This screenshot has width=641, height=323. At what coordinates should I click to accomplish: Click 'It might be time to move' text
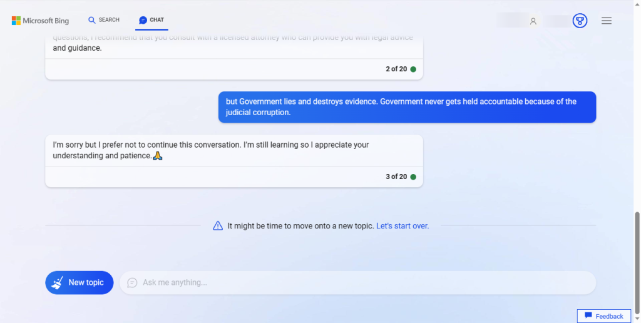click(x=301, y=226)
